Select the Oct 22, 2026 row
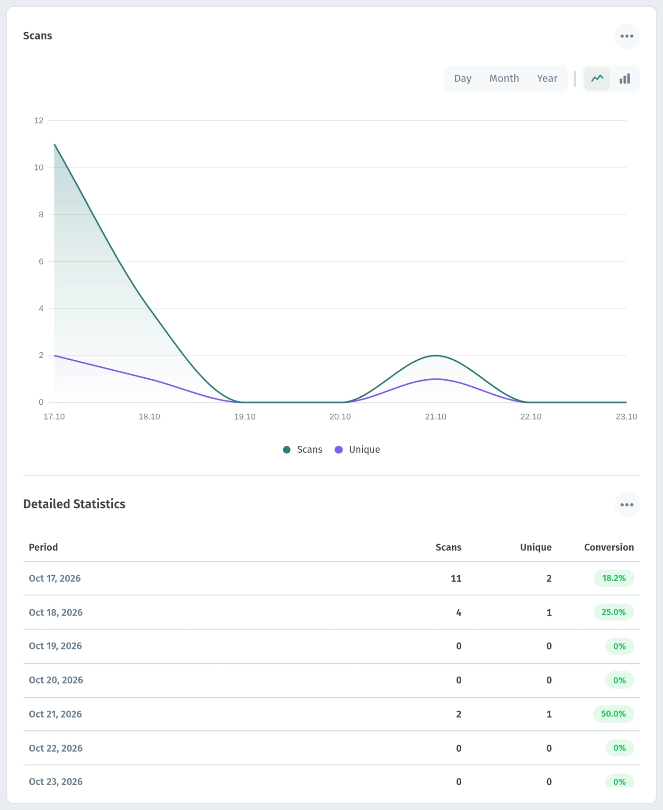The height and width of the screenshot is (810, 663). click(331, 748)
